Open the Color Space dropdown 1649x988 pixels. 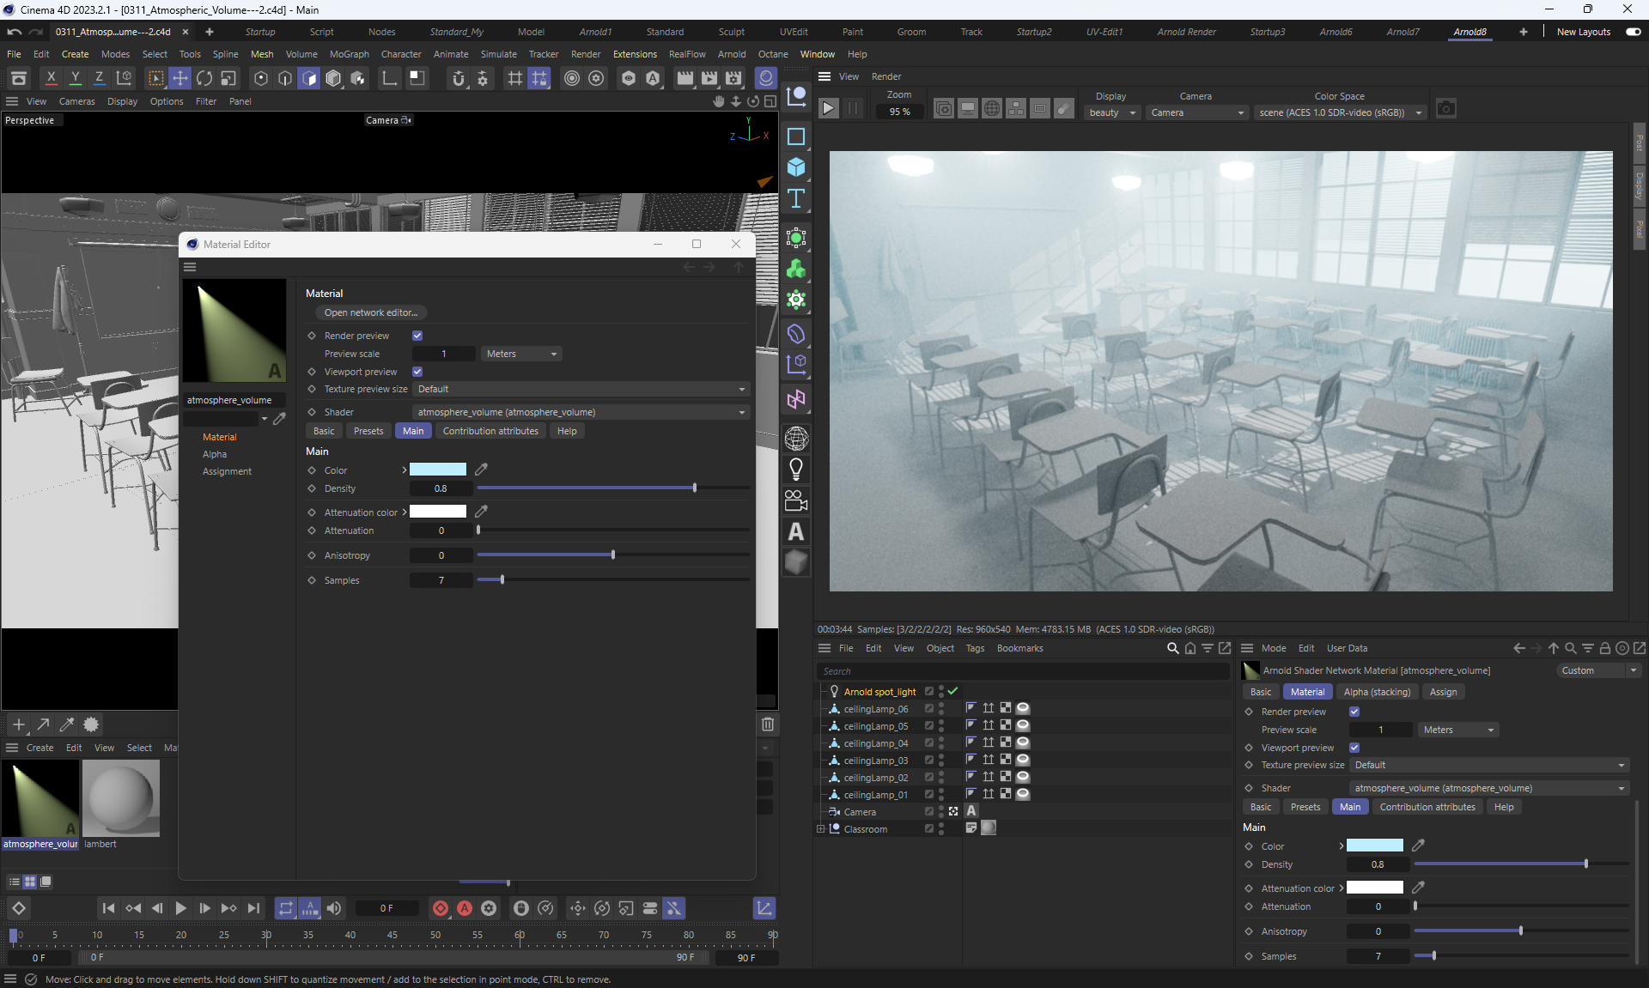pyautogui.click(x=1340, y=112)
